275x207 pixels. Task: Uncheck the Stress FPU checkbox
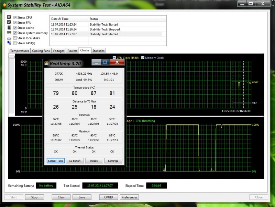(x=15, y=23)
